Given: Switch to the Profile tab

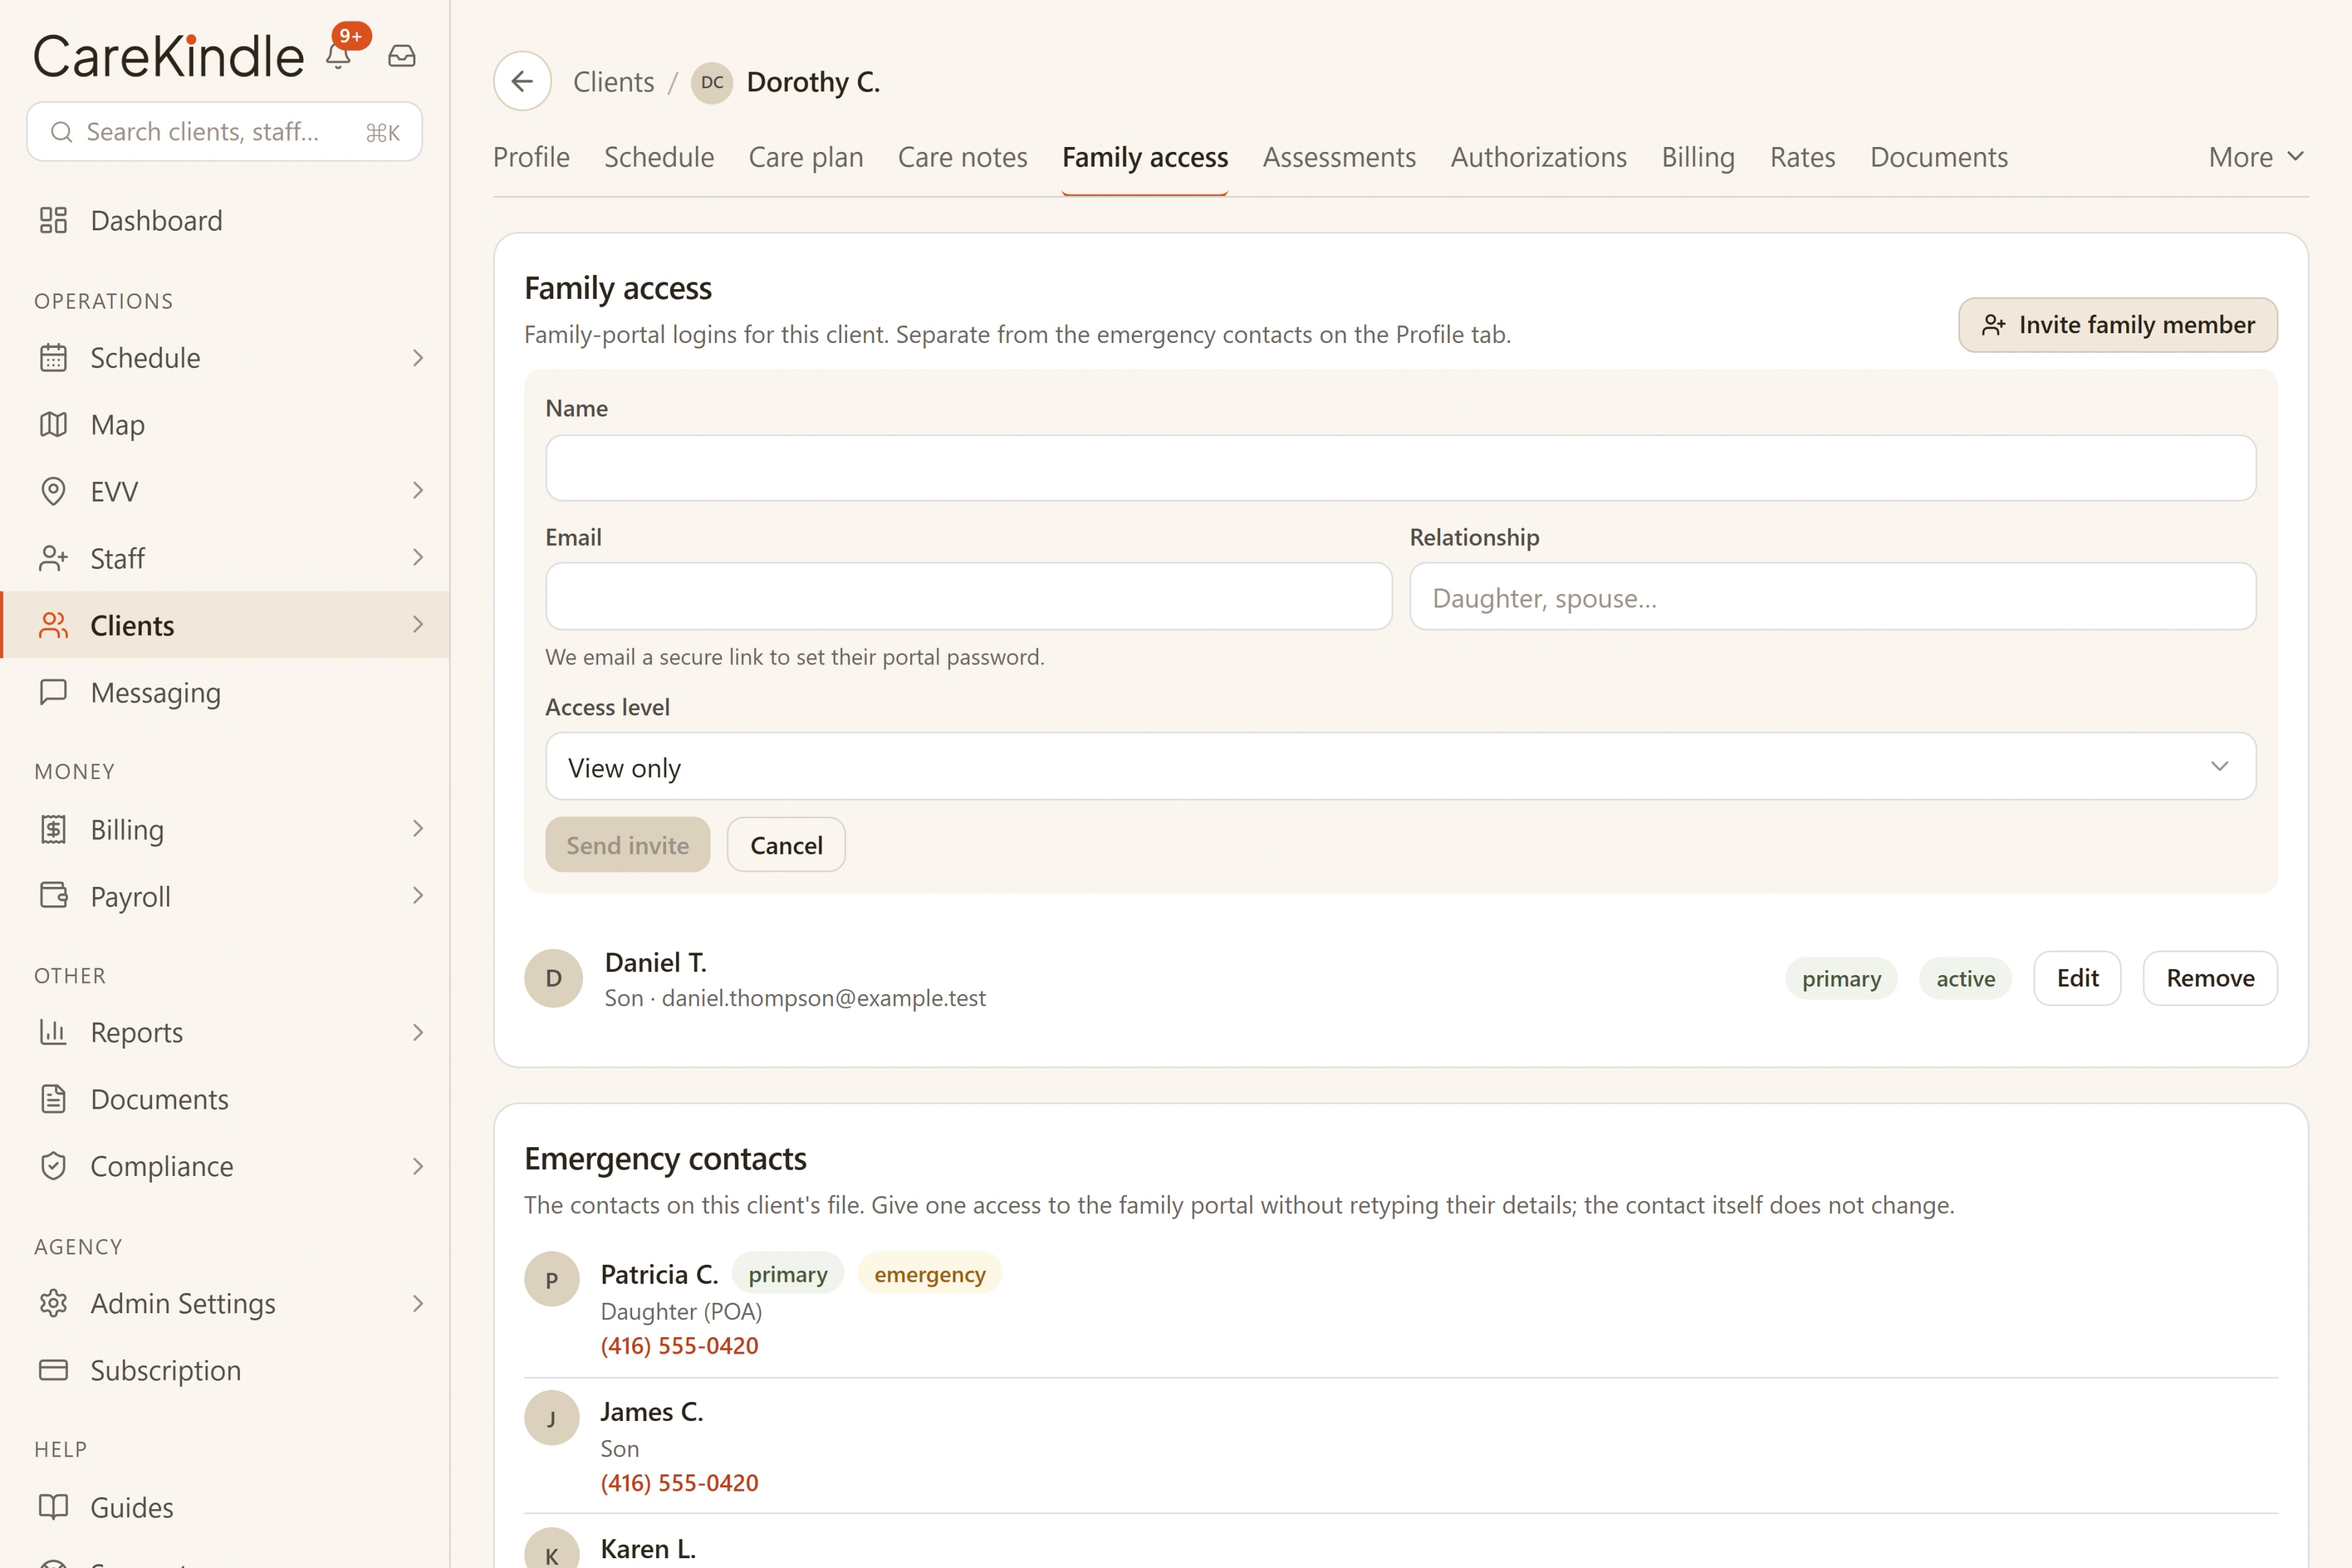Looking at the screenshot, I should (x=531, y=157).
